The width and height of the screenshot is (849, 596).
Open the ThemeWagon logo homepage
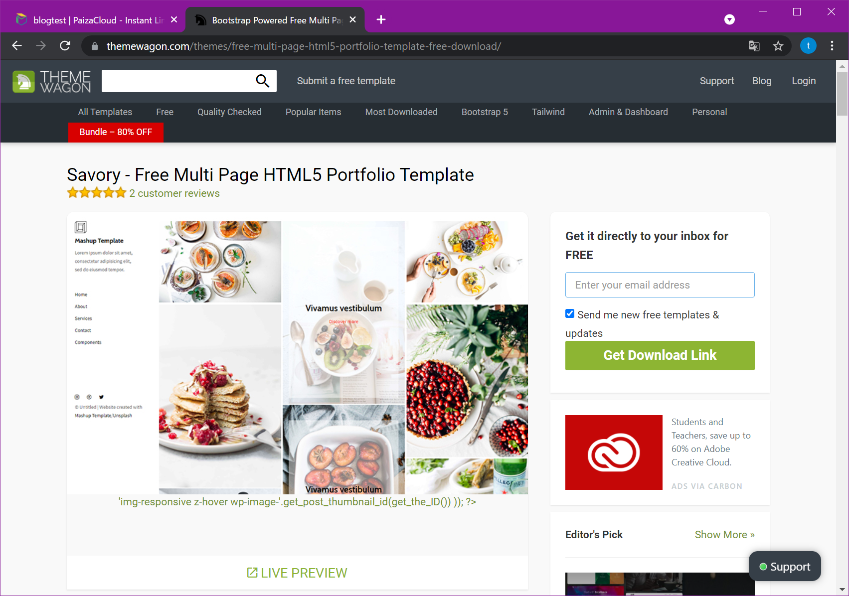(52, 81)
